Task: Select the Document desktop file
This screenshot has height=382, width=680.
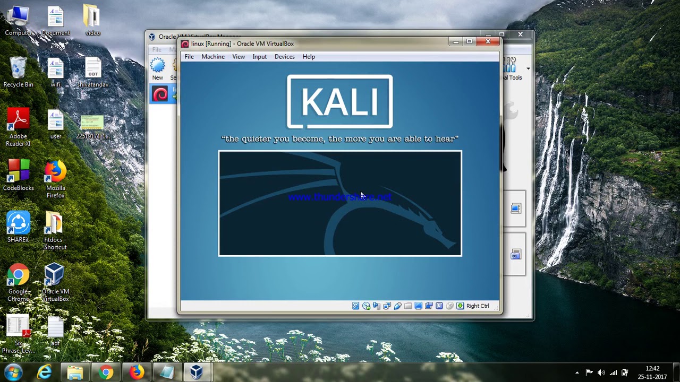Action: 56,21
